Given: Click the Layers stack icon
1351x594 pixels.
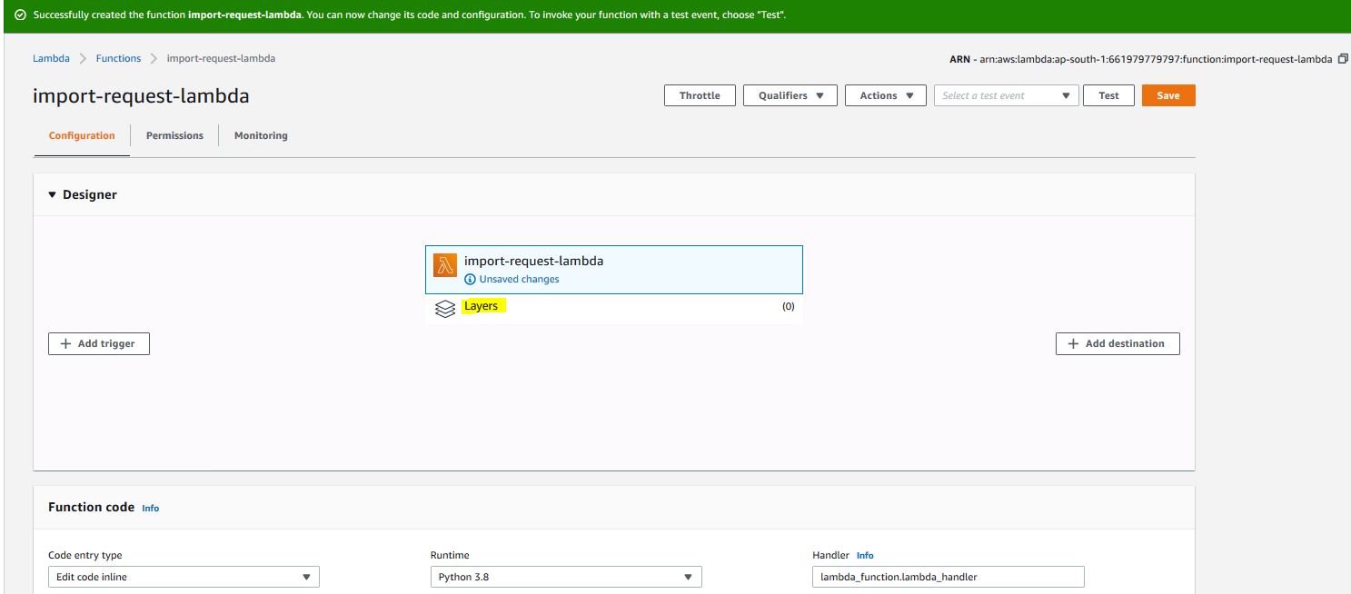Looking at the screenshot, I should [444, 309].
